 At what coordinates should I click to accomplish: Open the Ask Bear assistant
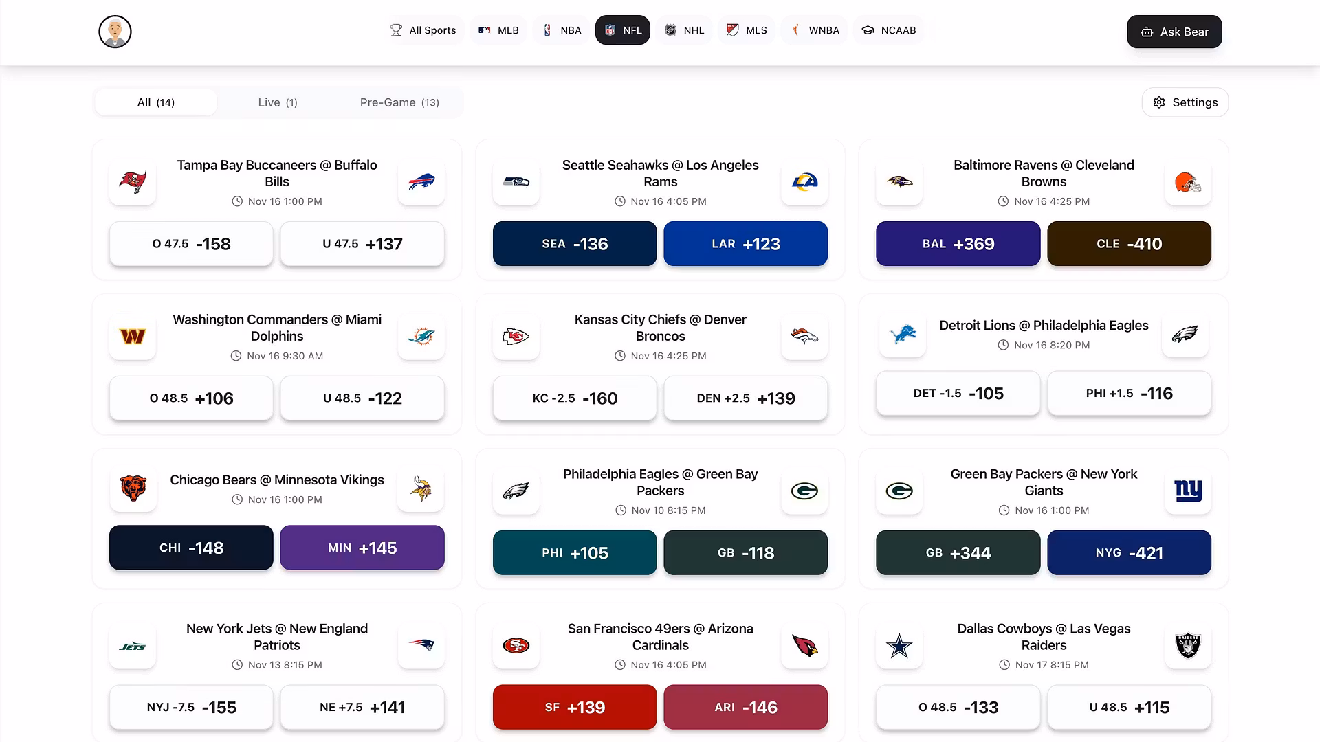coord(1174,32)
